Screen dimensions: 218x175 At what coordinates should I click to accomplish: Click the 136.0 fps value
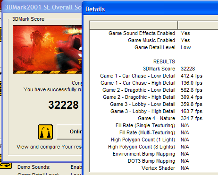(192, 83)
